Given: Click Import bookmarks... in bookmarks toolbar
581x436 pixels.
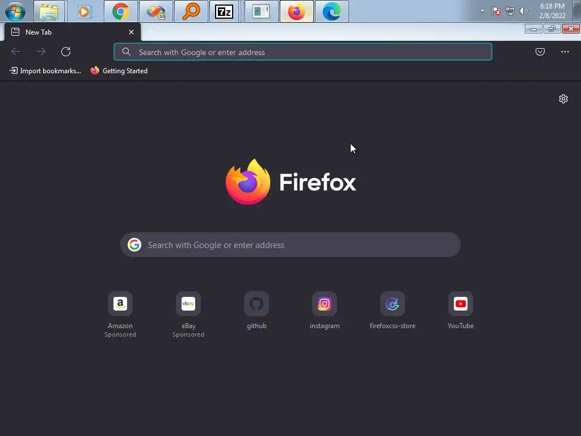Looking at the screenshot, I should [x=45, y=71].
